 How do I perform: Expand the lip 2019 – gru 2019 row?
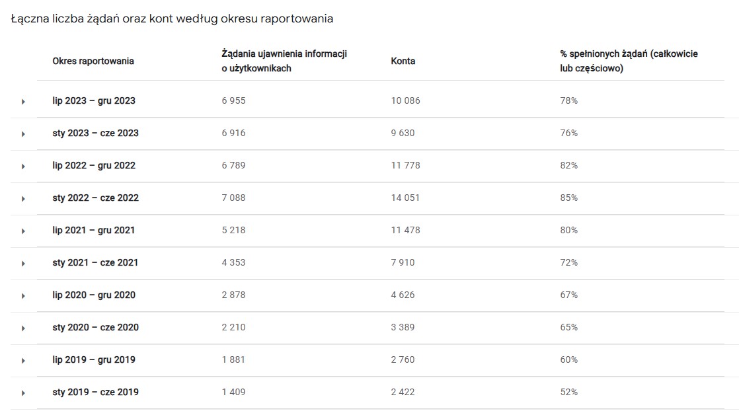click(23, 361)
